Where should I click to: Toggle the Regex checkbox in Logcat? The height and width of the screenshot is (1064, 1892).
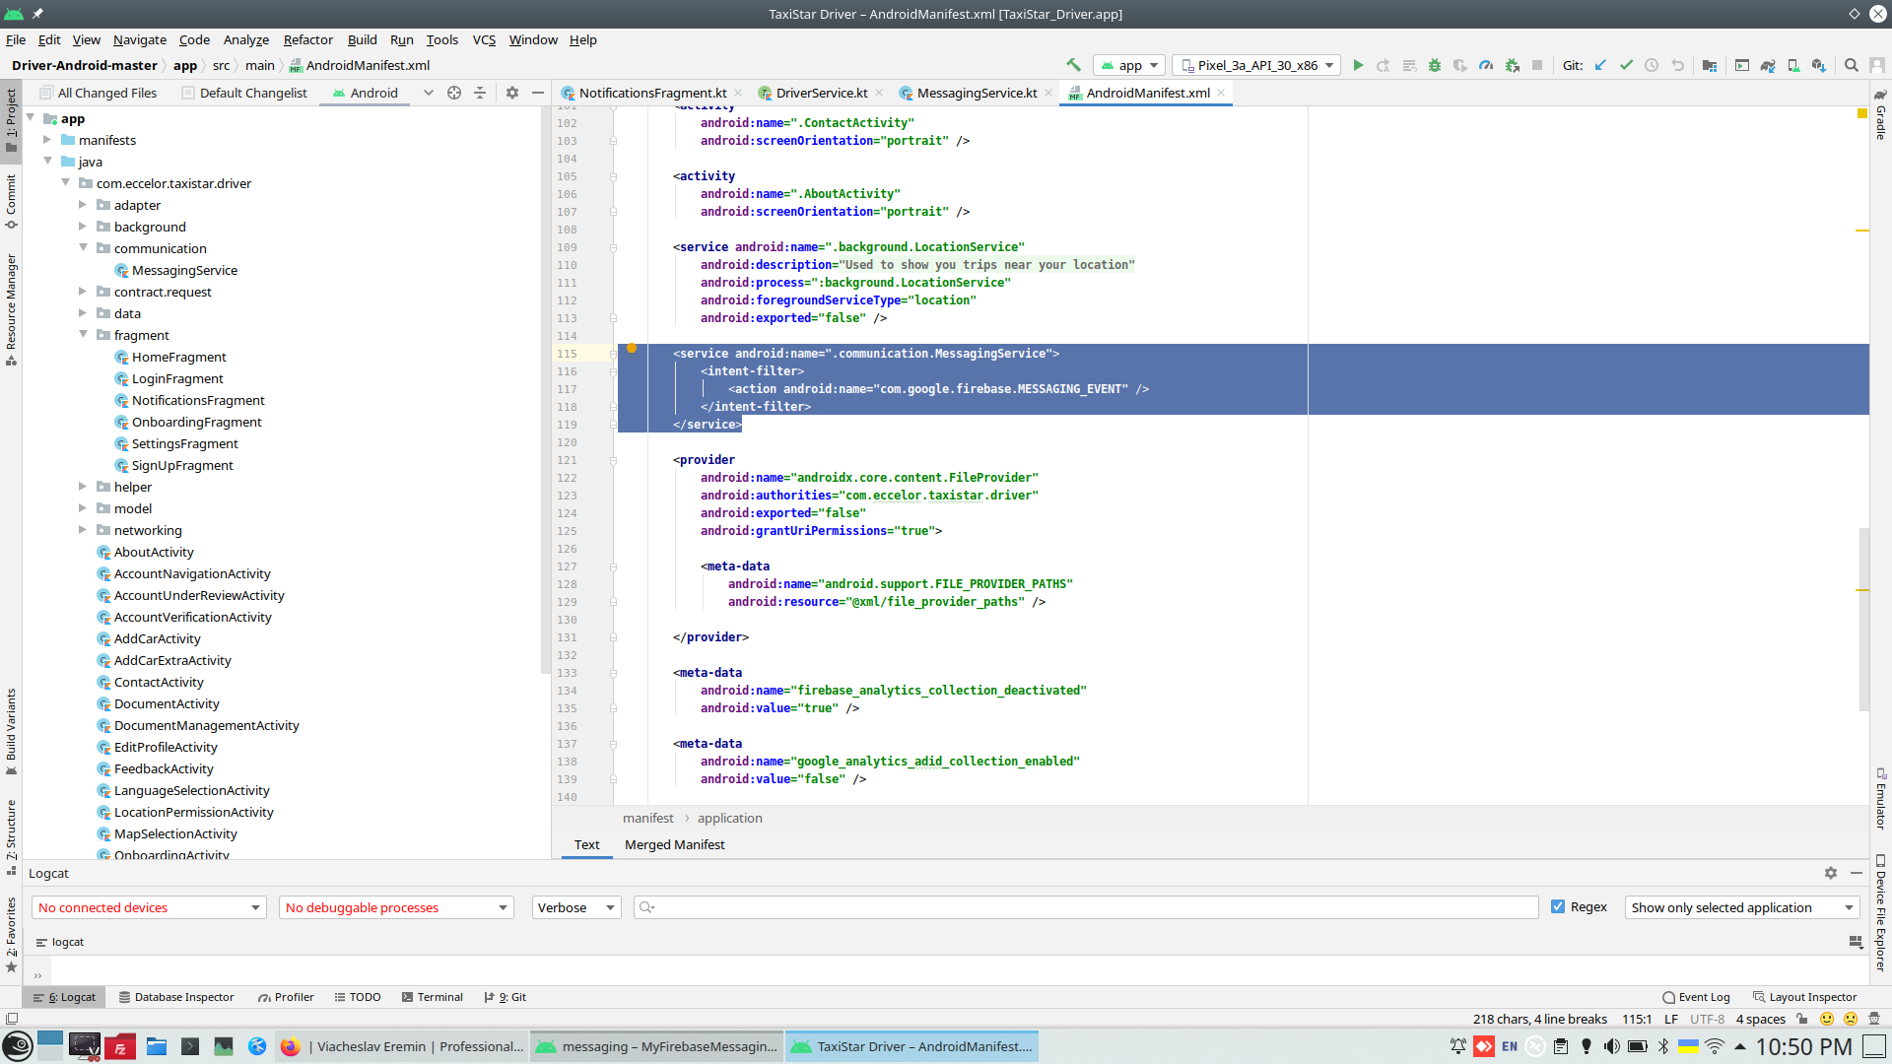[x=1558, y=907]
